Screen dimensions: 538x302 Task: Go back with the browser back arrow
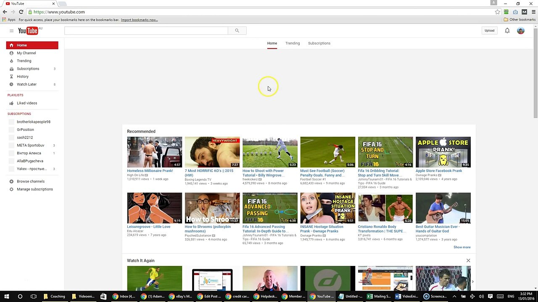click(5, 12)
